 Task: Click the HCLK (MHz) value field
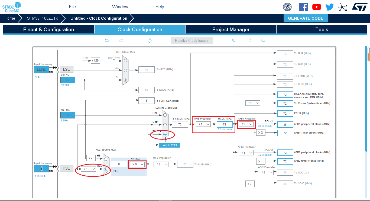(x=225, y=124)
